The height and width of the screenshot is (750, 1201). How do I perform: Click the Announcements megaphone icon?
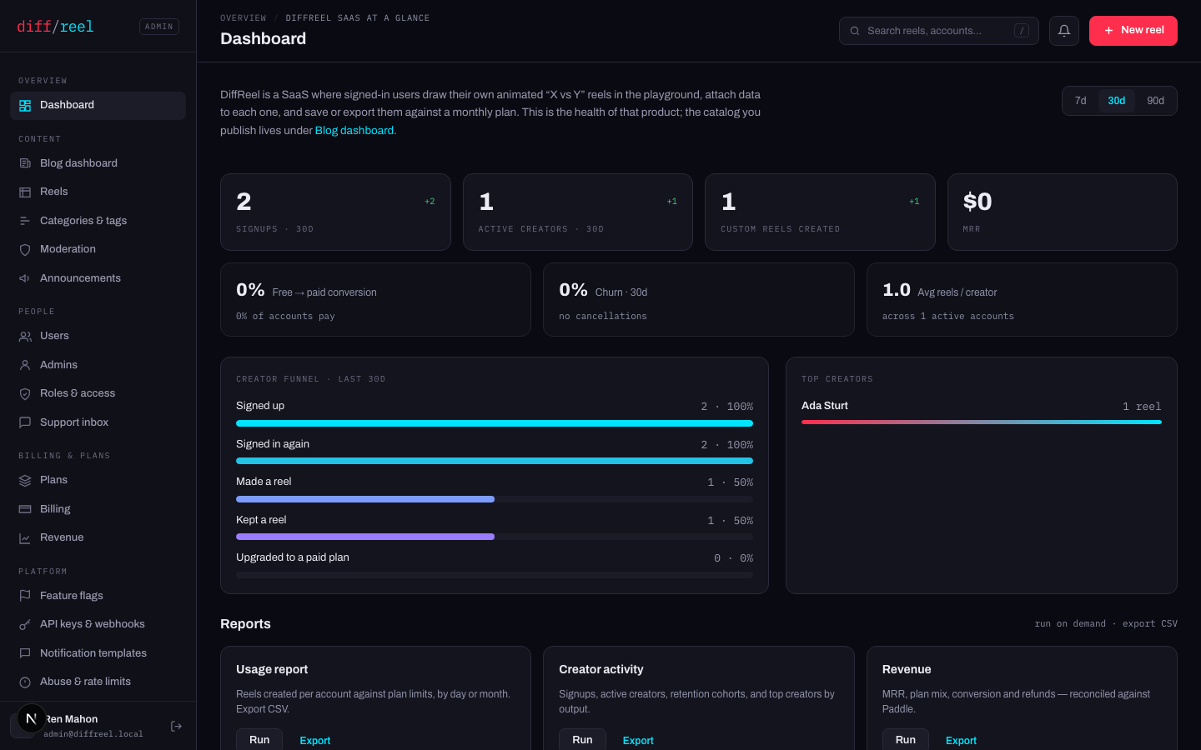coord(25,278)
